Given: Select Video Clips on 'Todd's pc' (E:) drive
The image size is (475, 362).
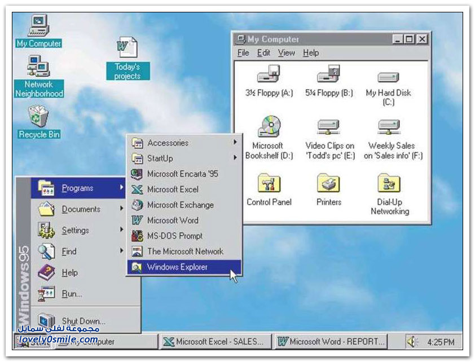Looking at the screenshot, I should tap(329, 127).
